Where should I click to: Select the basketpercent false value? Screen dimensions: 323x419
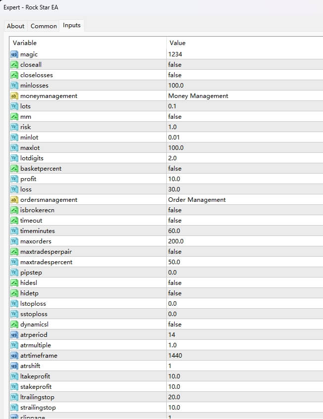[x=175, y=169]
